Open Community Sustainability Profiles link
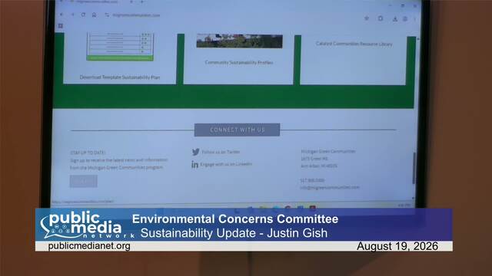492x276 pixels. tap(239, 62)
